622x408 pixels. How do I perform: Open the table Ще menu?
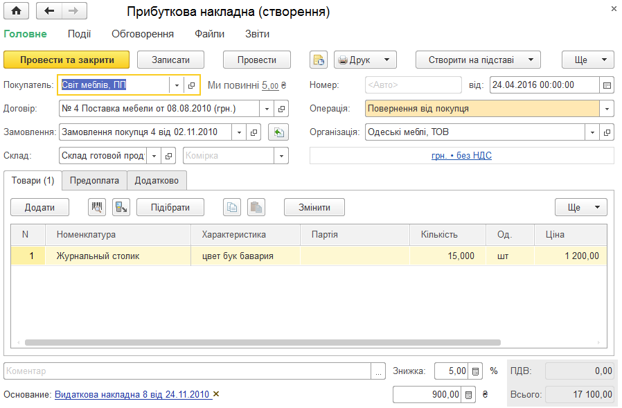coord(580,207)
